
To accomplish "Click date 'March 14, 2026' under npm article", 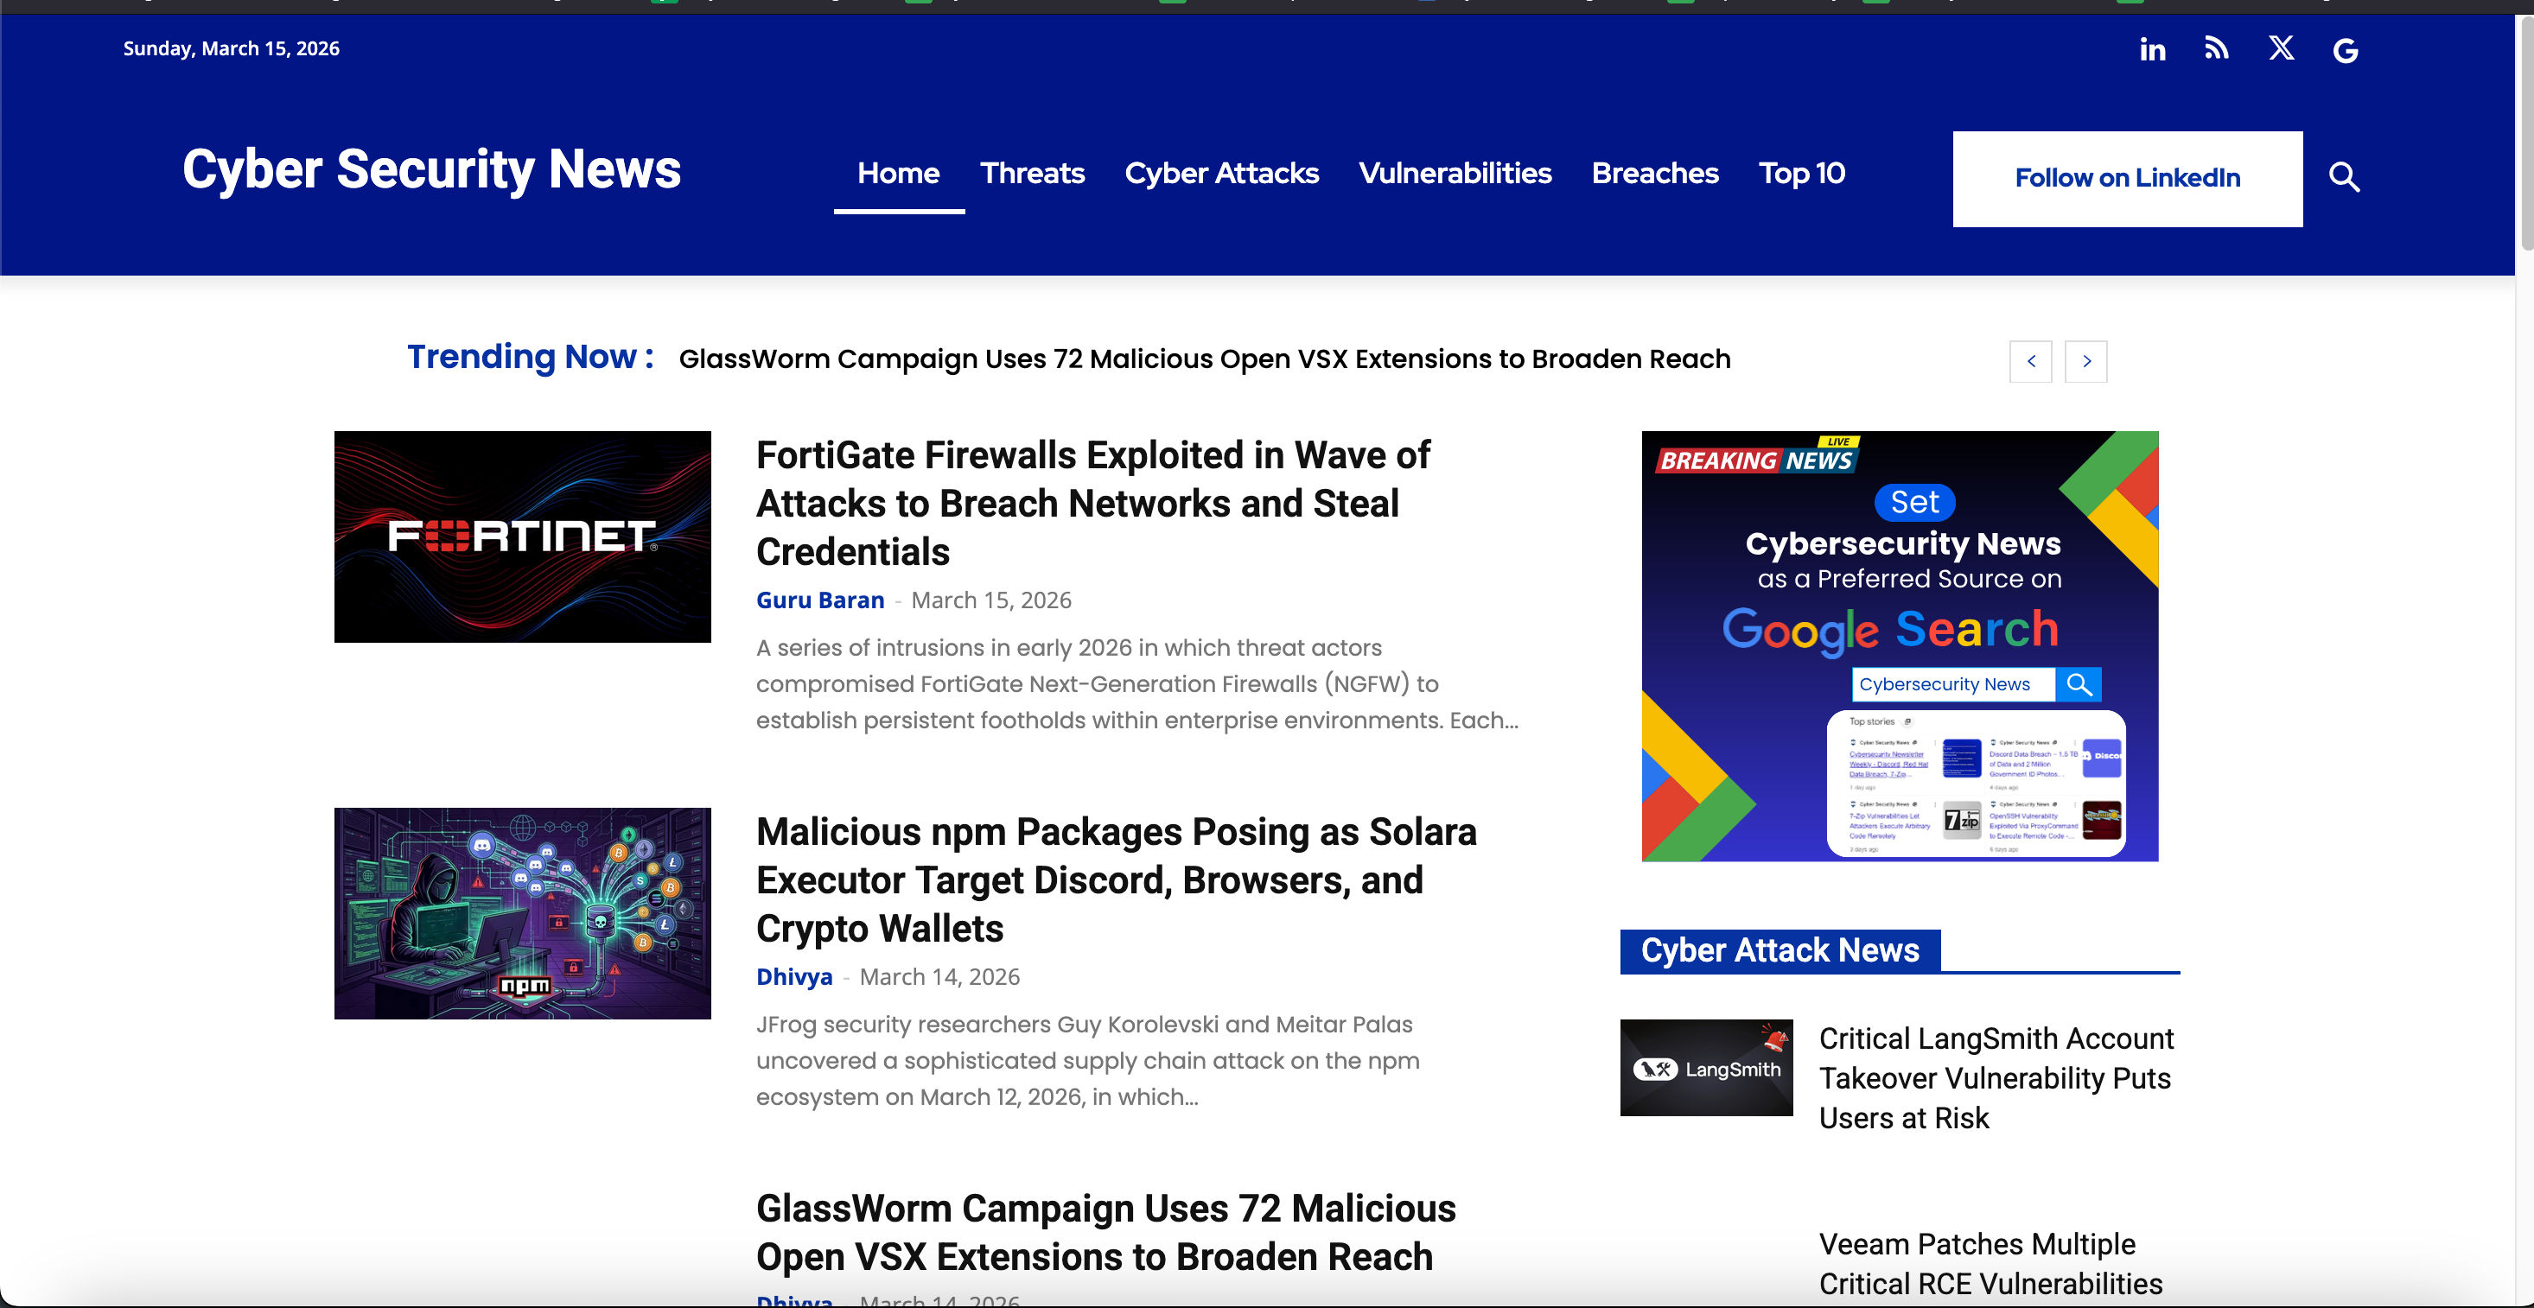I will (939, 976).
